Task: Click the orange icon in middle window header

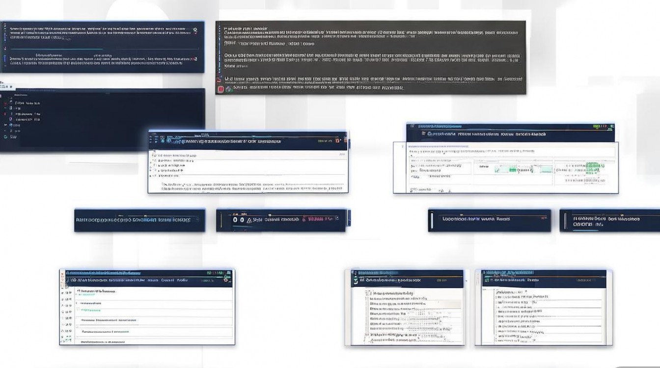Action: (x=337, y=141)
